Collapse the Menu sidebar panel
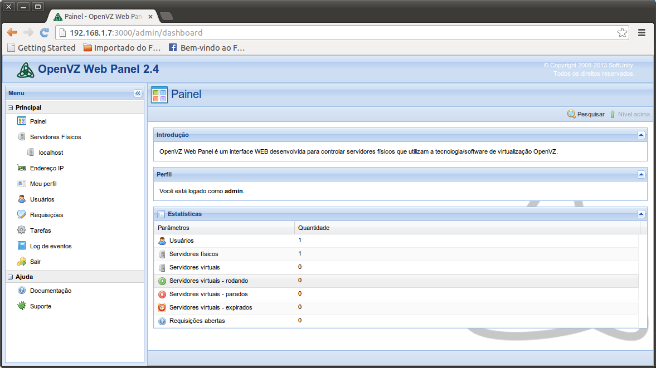 click(x=138, y=93)
